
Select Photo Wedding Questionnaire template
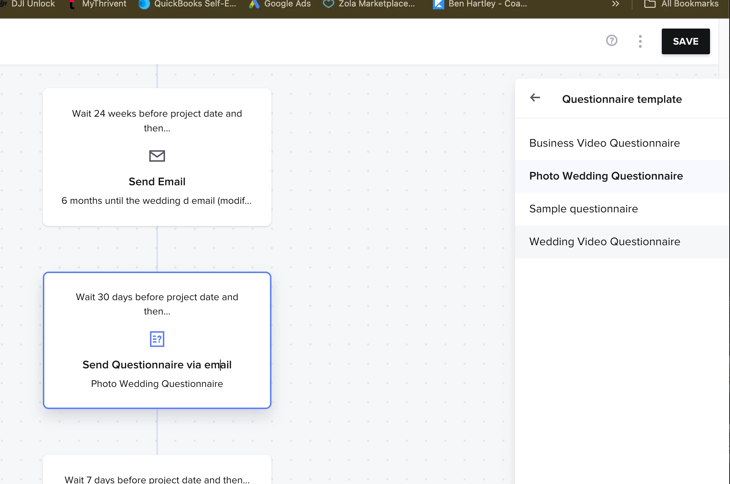click(606, 176)
